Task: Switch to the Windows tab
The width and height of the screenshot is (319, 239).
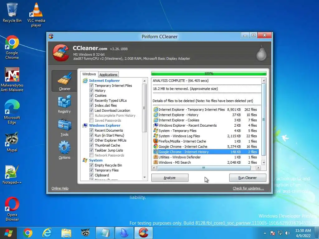Action: point(89,74)
